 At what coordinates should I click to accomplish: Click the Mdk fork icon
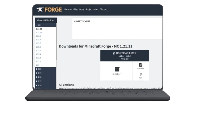pos(141,74)
